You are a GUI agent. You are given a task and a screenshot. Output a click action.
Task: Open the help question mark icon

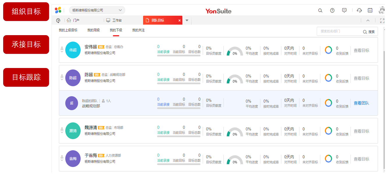click(332, 10)
